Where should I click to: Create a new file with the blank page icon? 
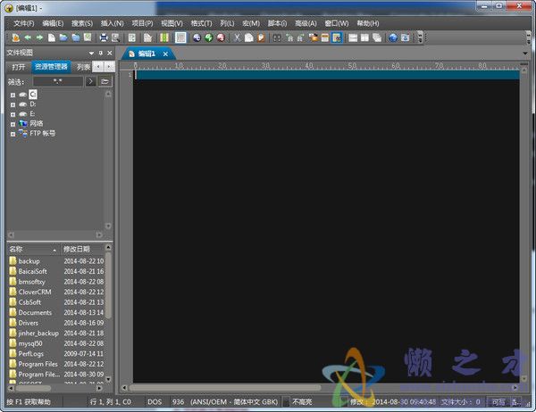click(x=52, y=37)
